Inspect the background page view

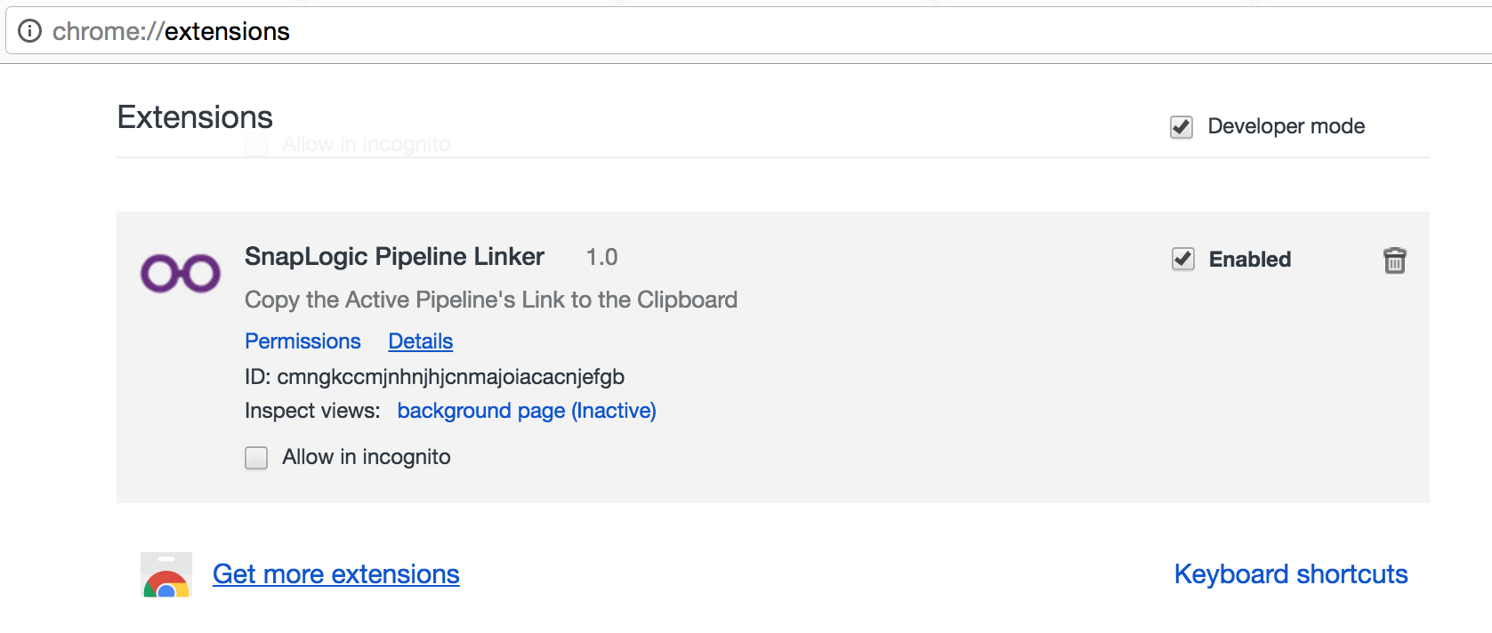tap(526, 411)
